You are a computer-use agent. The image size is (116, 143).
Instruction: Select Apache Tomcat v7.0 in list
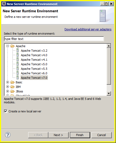pos(34,78)
